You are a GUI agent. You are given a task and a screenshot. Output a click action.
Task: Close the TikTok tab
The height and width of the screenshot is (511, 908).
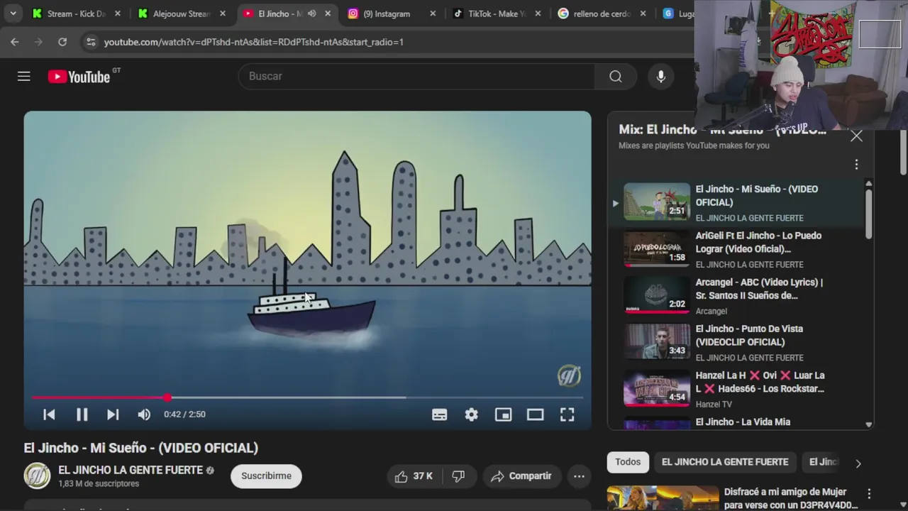538,13
